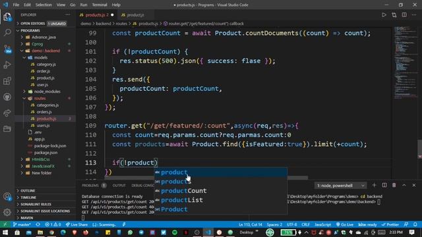Click the kite ready status item
422x237 pixels.
tap(367, 224)
